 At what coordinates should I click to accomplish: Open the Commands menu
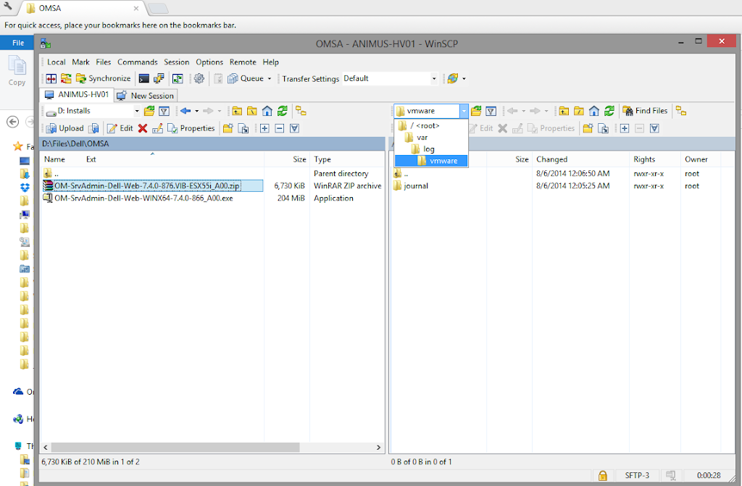coord(137,62)
